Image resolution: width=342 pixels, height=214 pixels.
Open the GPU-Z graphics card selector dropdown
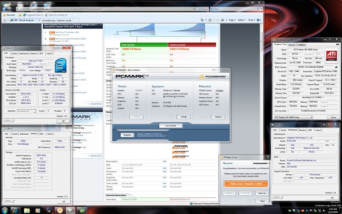(x=312, y=117)
